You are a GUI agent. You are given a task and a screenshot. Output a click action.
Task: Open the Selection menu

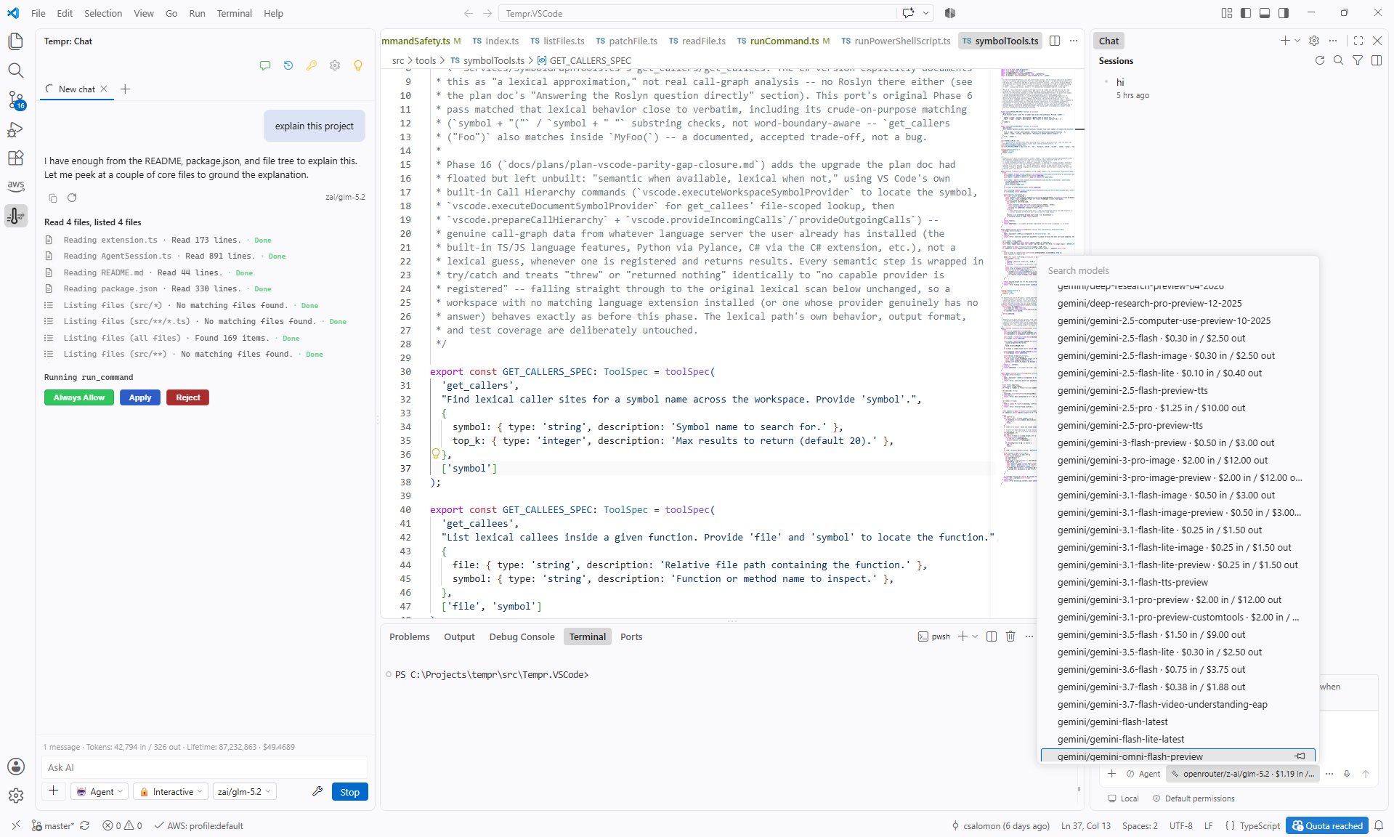click(103, 13)
